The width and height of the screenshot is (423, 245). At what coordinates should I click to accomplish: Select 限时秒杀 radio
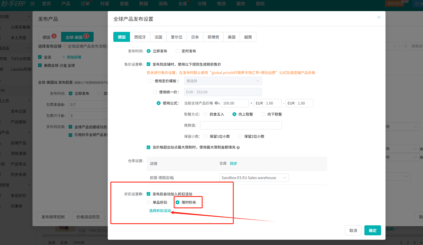pyautogui.click(x=177, y=202)
